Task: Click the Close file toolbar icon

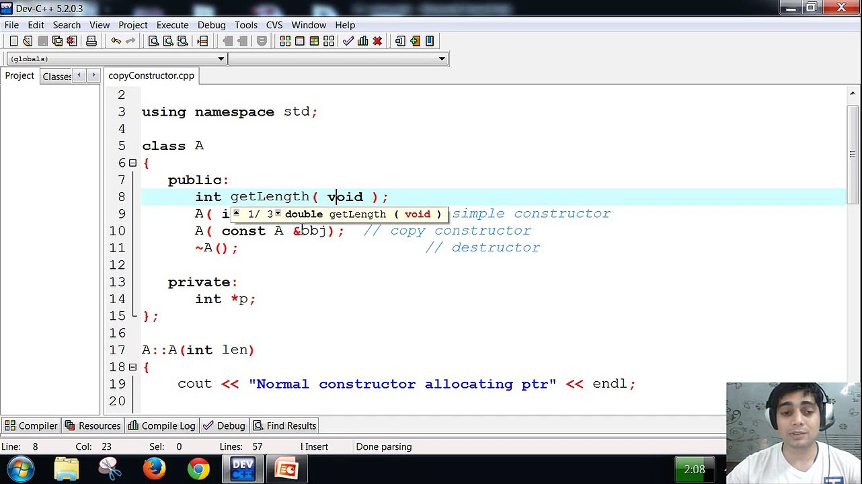Action: click(72, 41)
